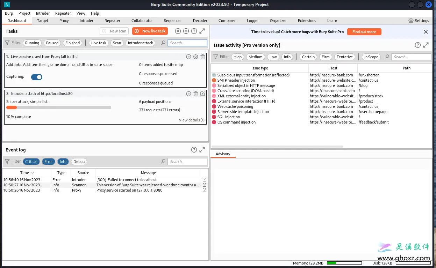Click the Settings gear icon

411,21
